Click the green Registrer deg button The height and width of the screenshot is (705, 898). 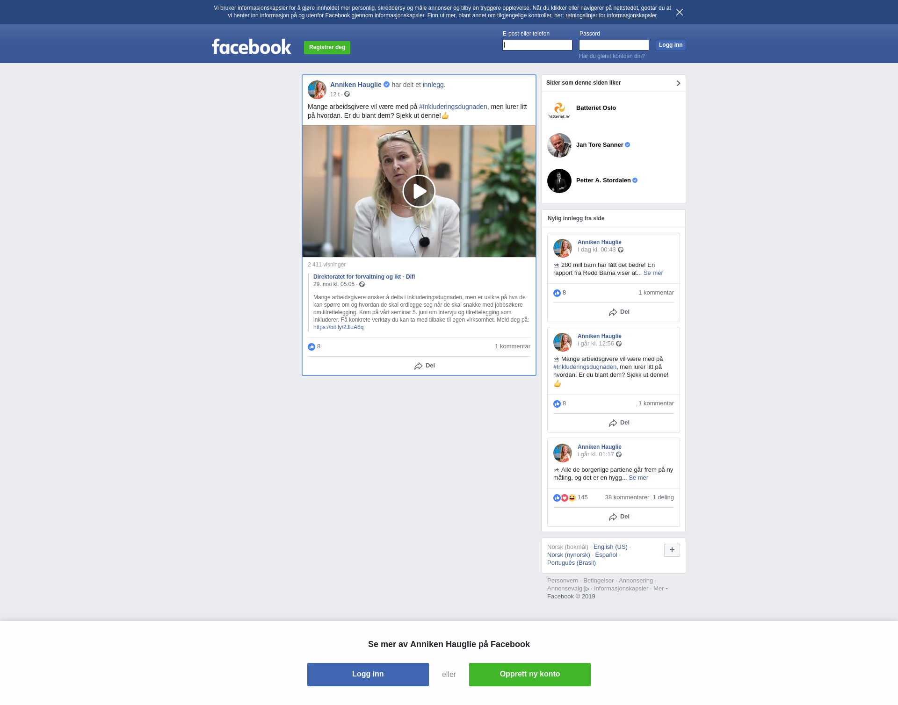click(x=327, y=48)
